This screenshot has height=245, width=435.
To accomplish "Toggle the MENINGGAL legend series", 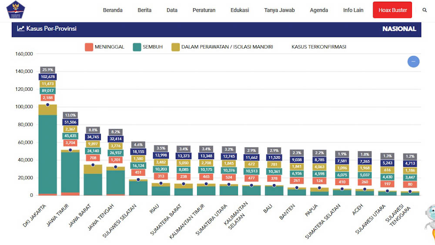I will pyautogui.click(x=104, y=47).
